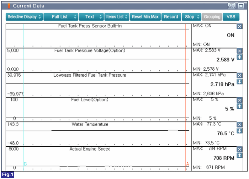The height and width of the screenshot is (179, 249).
Task: Click the Retry icon in title bar
Action: (x=232, y=6)
